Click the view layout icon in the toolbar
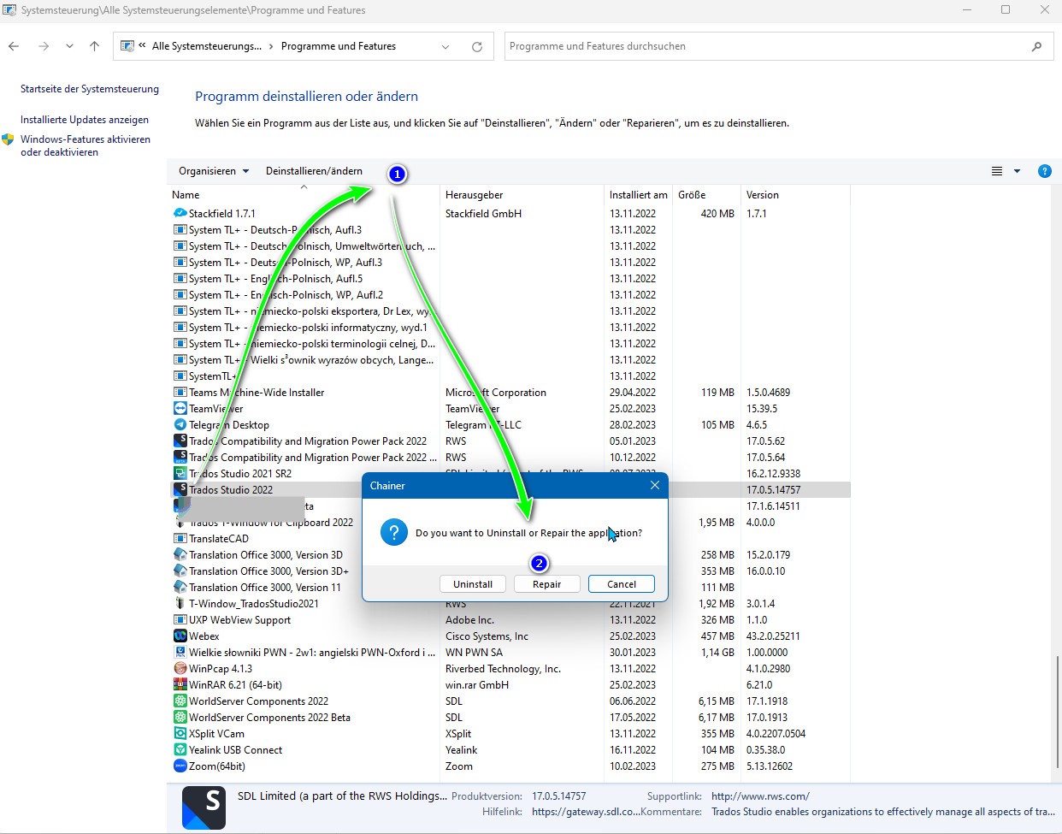The height and width of the screenshot is (834, 1062). coord(997,171)
